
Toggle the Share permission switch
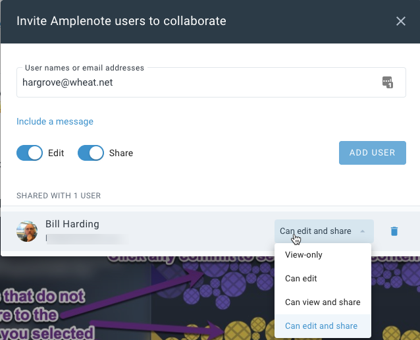(x=91, y=153)
